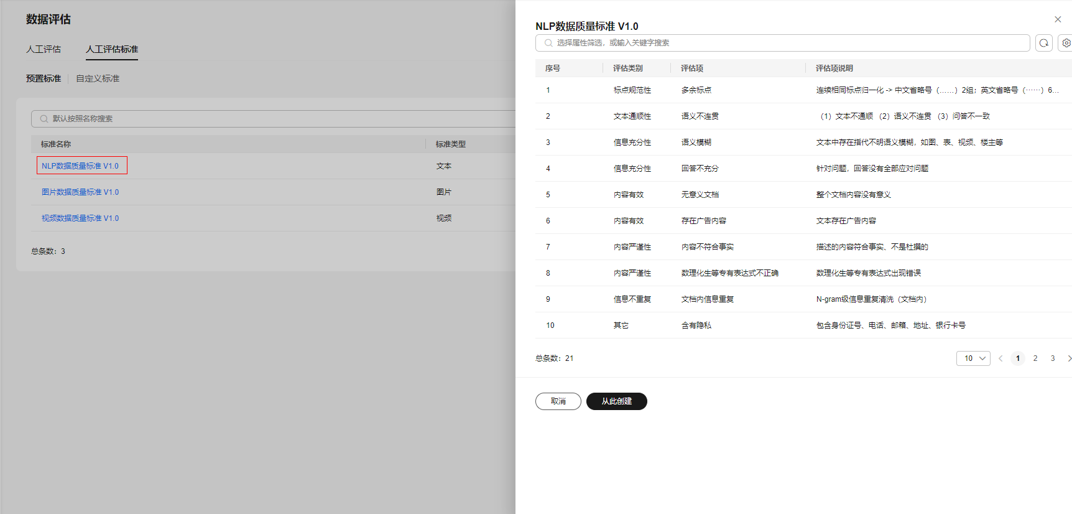
Task: Select the 预置标准 sub-tab
Action: [x=44, y=78]
